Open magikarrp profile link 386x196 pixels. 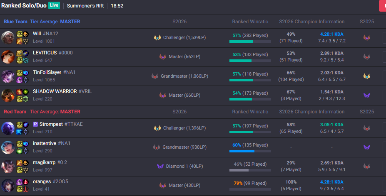[x=50, y=162]
